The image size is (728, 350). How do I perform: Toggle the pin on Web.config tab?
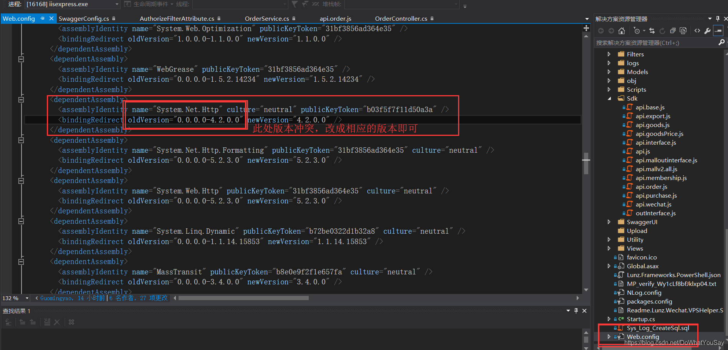point(43,18)
